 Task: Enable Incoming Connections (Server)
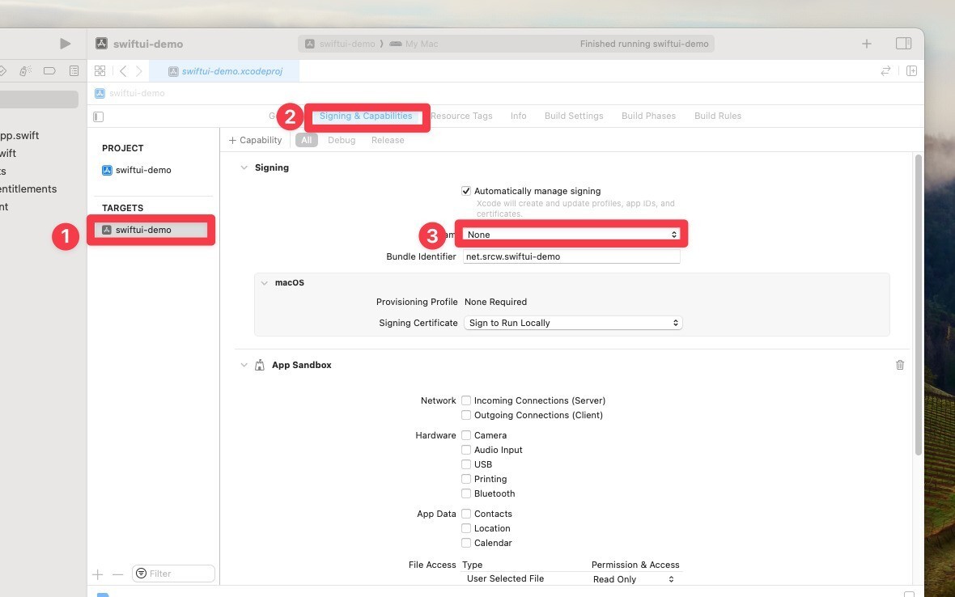point(466,400)
